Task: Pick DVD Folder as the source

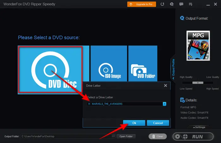Action: coord(143,63)
